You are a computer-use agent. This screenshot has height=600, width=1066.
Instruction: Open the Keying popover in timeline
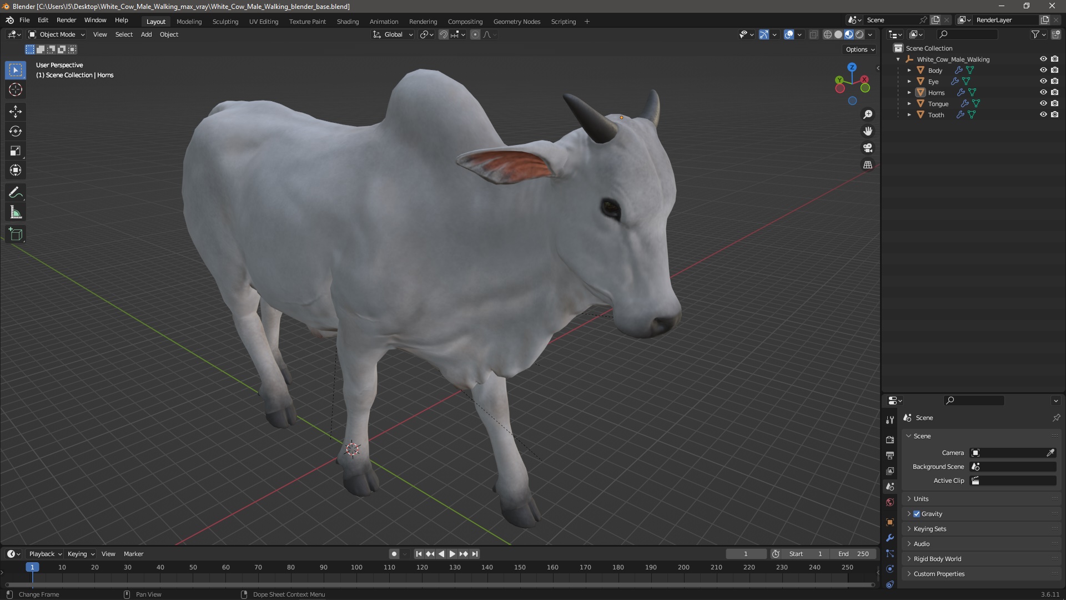click(x=81, y=554)
